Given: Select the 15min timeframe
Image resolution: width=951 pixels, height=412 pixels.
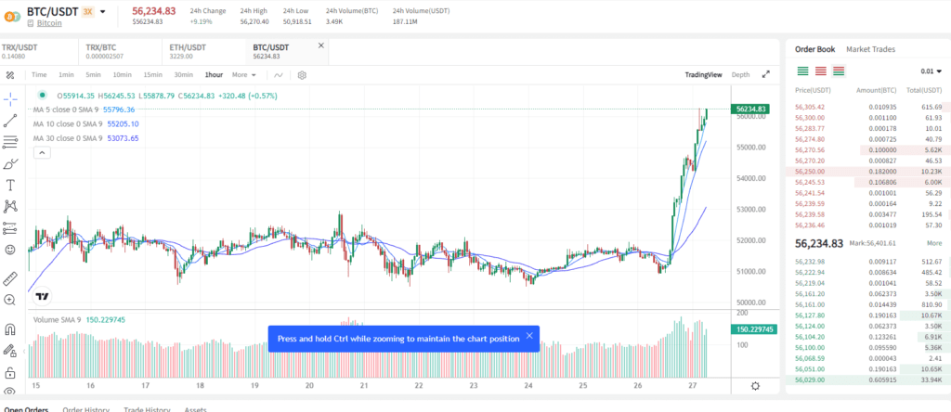Looking at the screenshot, I should 152,74.
